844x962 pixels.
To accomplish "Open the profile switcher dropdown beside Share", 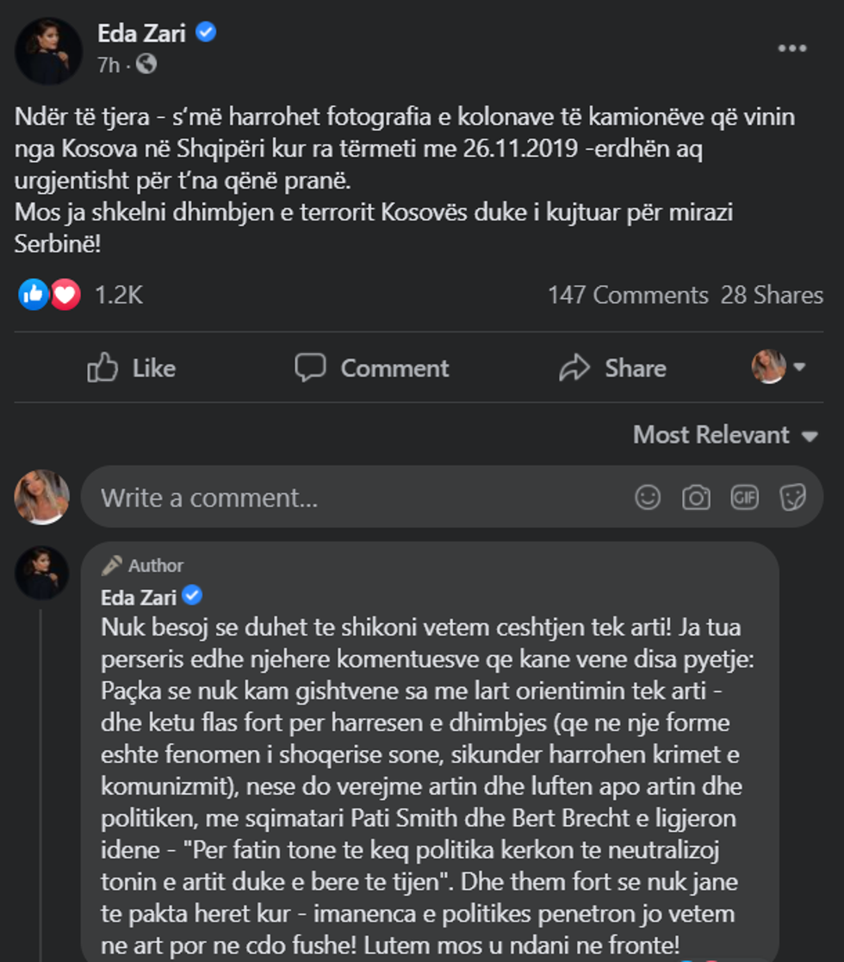I will pyautogui.click(x=779, y=368).
